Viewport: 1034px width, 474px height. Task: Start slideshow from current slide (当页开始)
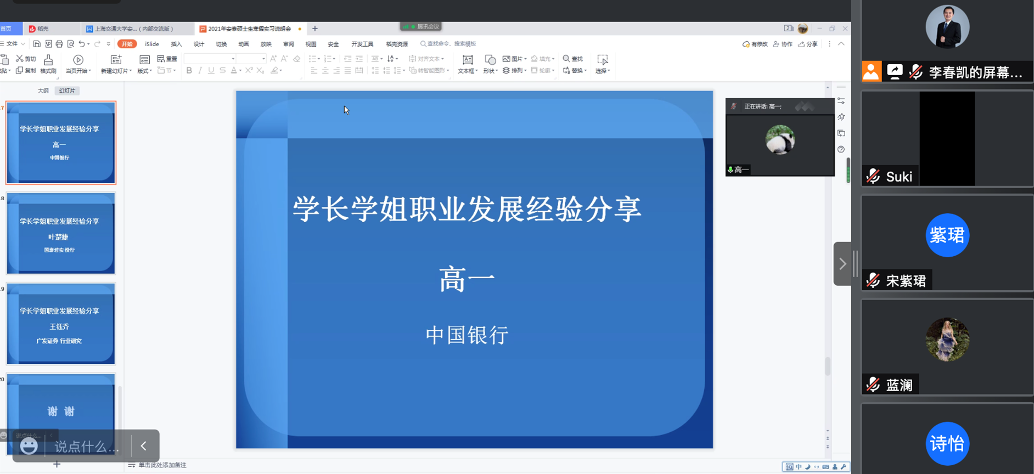[x=78, y=64]
